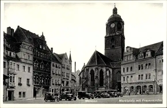Click the "Meissen" caption text

click(x=91, y=101)
